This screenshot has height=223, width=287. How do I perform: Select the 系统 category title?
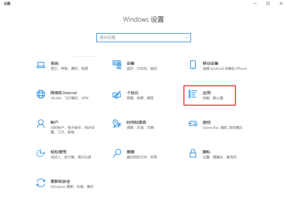[x=55, y=64]
